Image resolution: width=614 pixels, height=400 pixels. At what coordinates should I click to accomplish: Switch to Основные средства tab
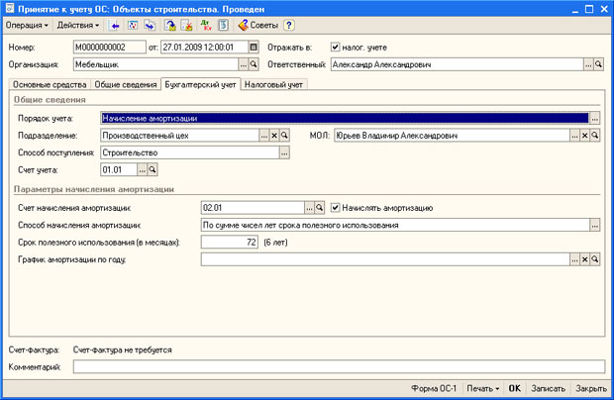(x=50, y=84)
